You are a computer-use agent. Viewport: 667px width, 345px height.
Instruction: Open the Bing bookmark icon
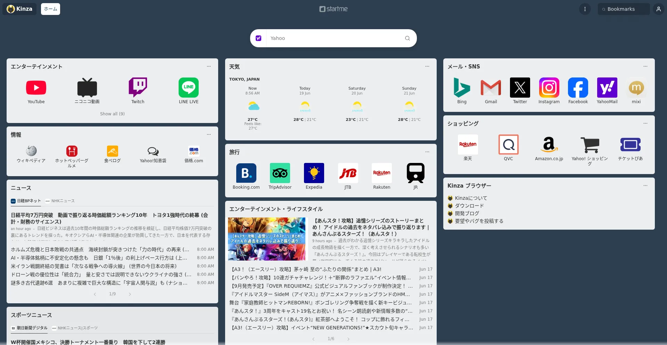point(462,88)
